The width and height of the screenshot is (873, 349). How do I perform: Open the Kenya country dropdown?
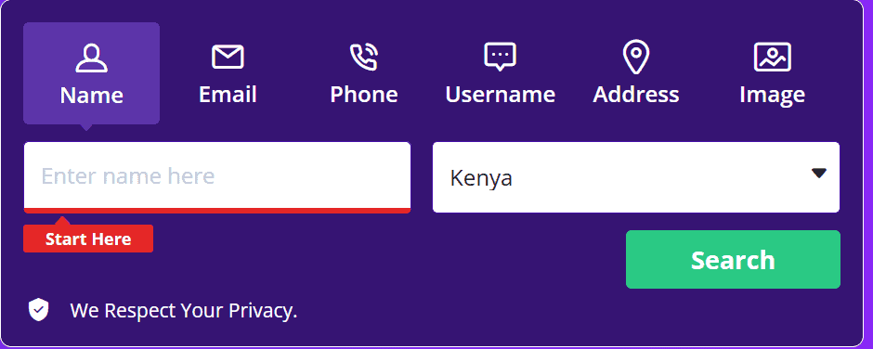tap(636, 177)
